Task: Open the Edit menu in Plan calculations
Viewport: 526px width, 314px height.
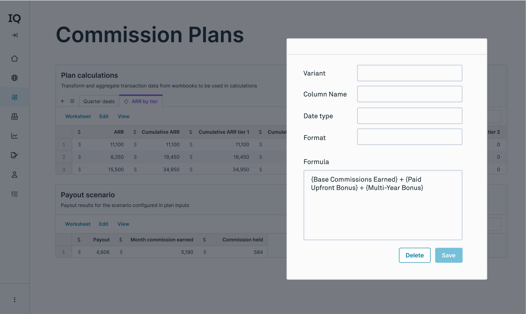Action: point(104,116)
